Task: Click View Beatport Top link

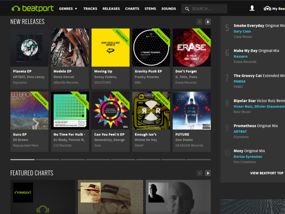Action: click(x=267, y=173)
